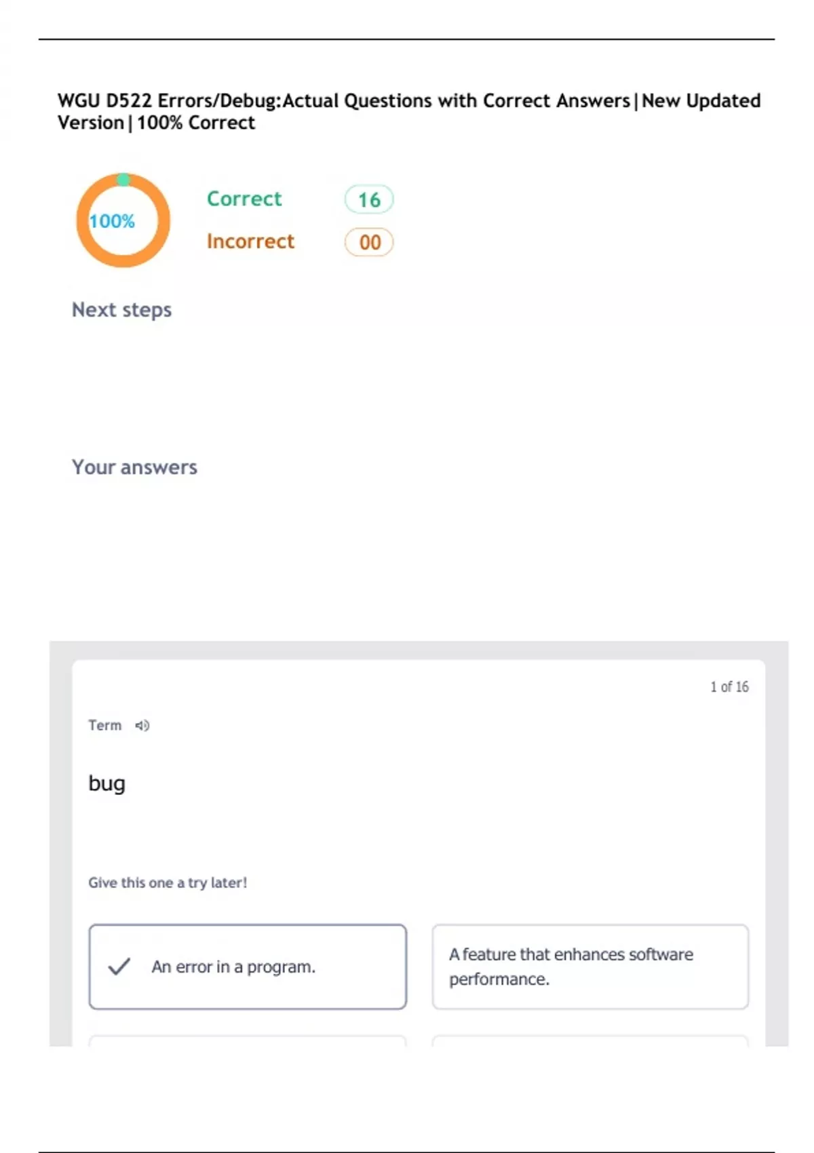Click the '1 of 16' question counter
This screenshot has width=814, height=1153.
point(729,687)
